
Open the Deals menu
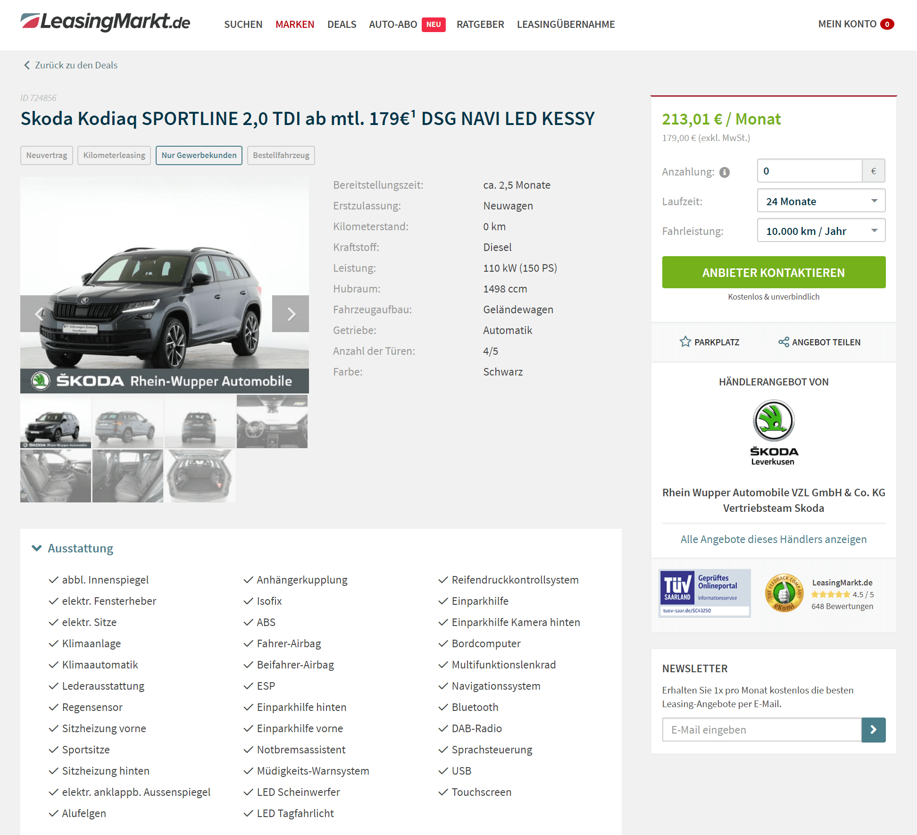342,24
